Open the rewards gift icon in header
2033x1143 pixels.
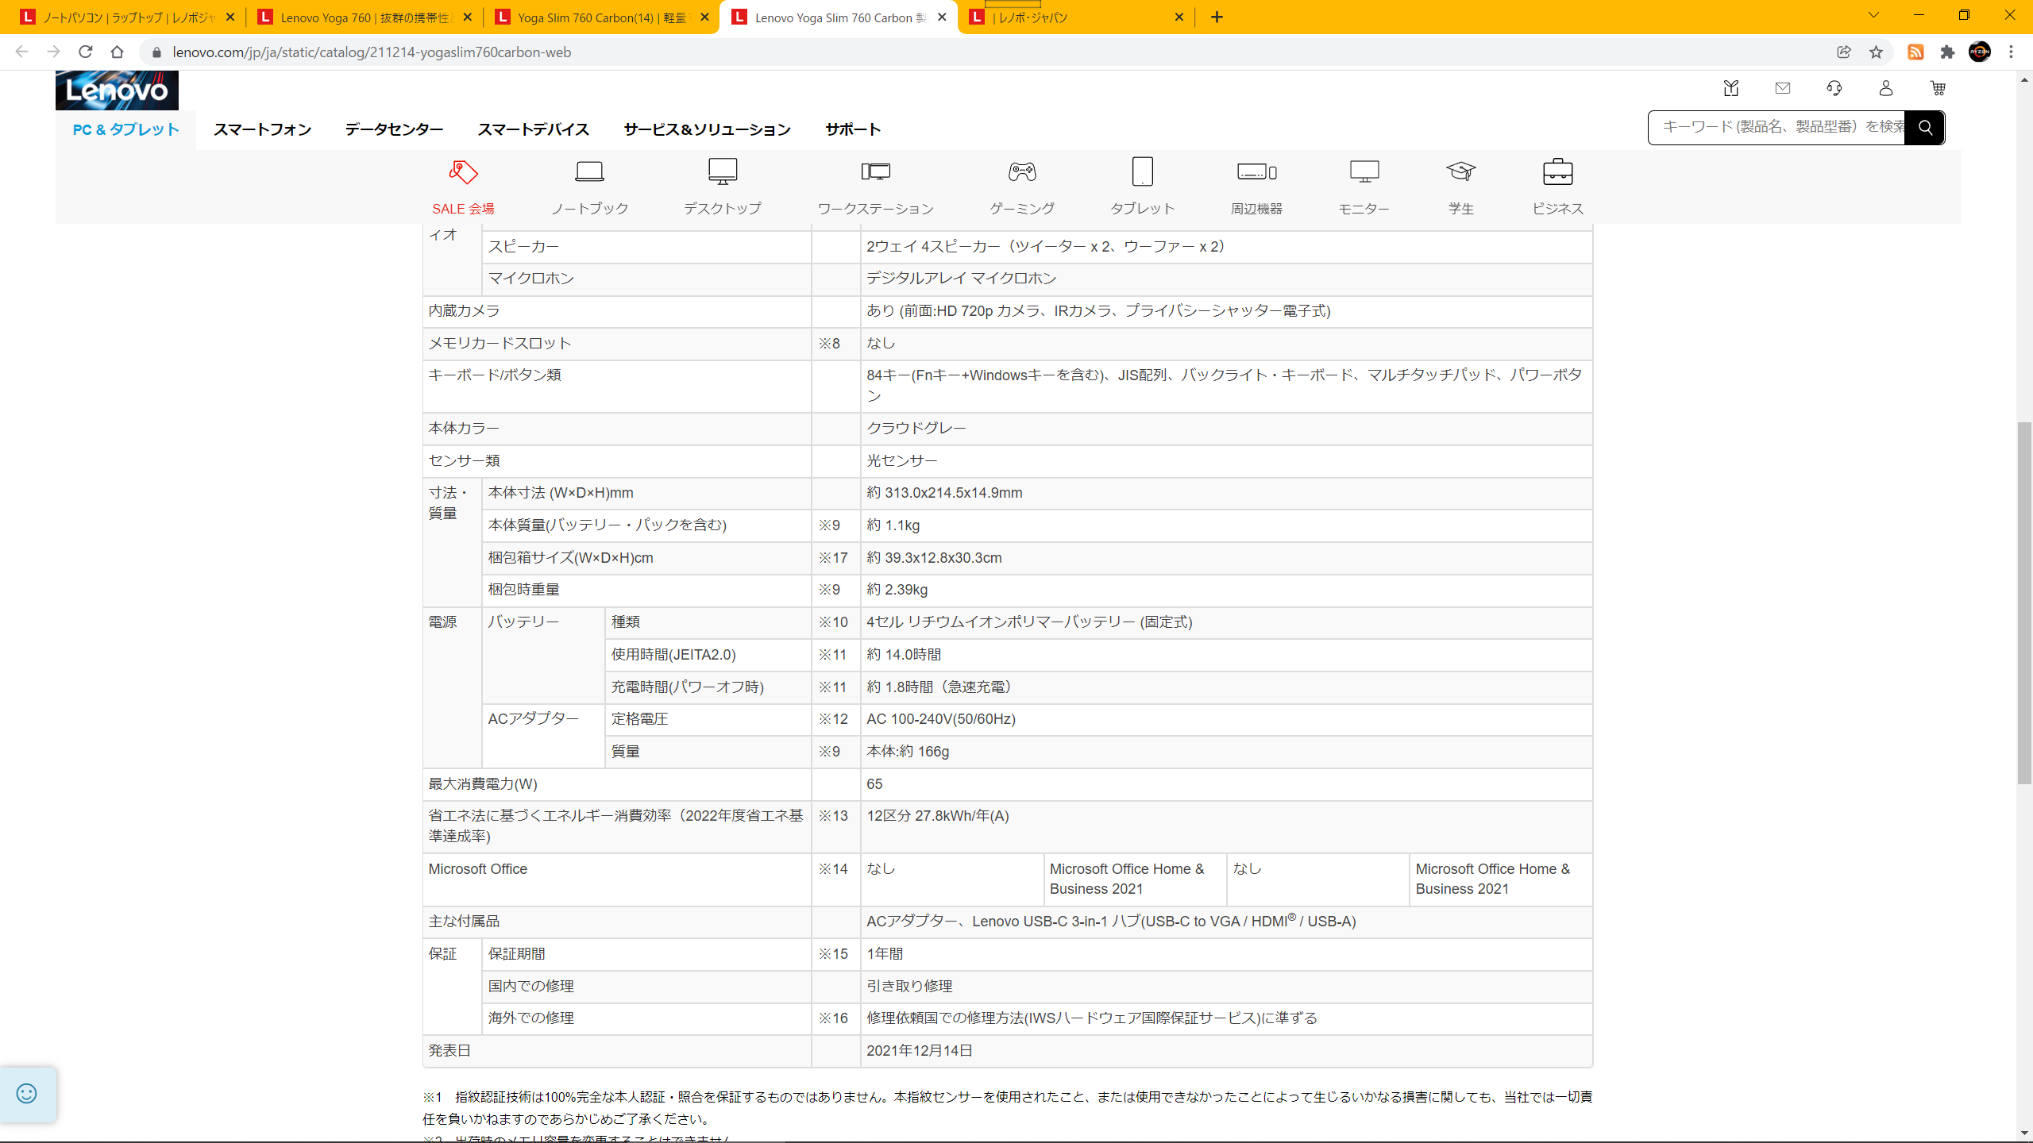coord(1731,88)
